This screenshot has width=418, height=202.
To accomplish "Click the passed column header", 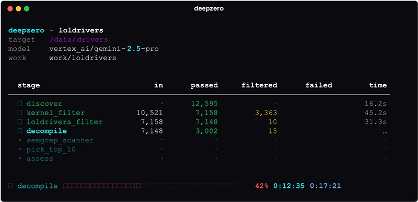I will [x=204, y=85].
